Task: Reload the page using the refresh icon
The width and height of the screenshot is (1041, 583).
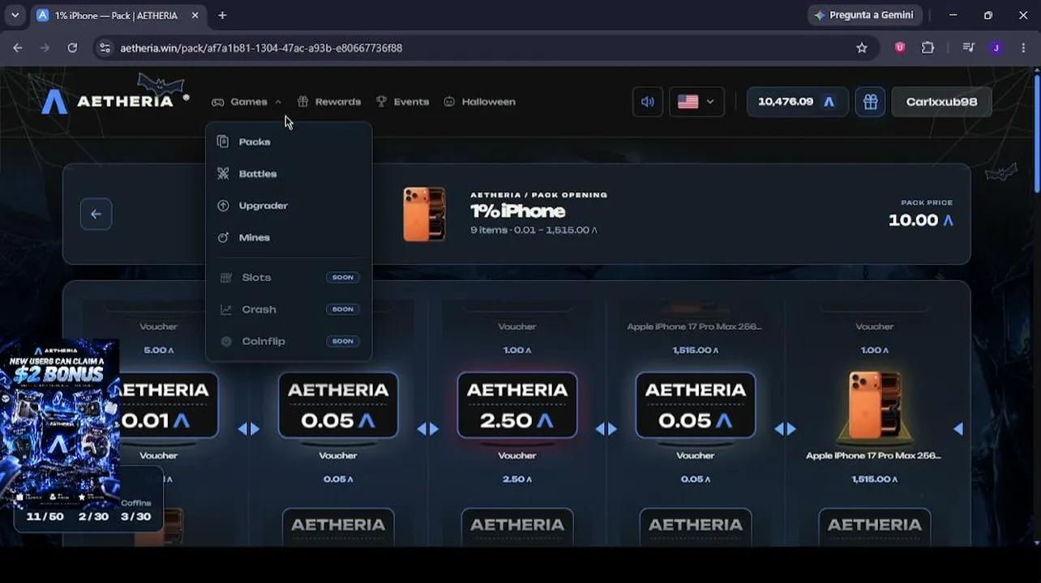Action: [72, 48]
